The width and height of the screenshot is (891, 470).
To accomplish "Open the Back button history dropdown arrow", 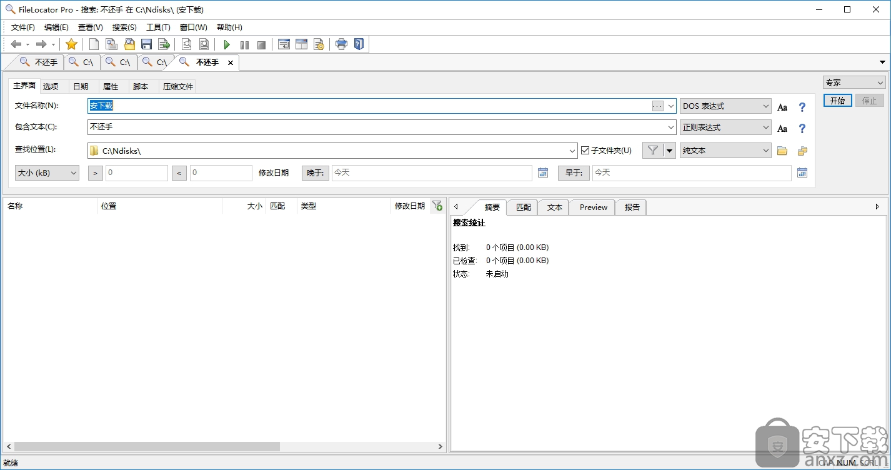I will click(x=28, y=44).
